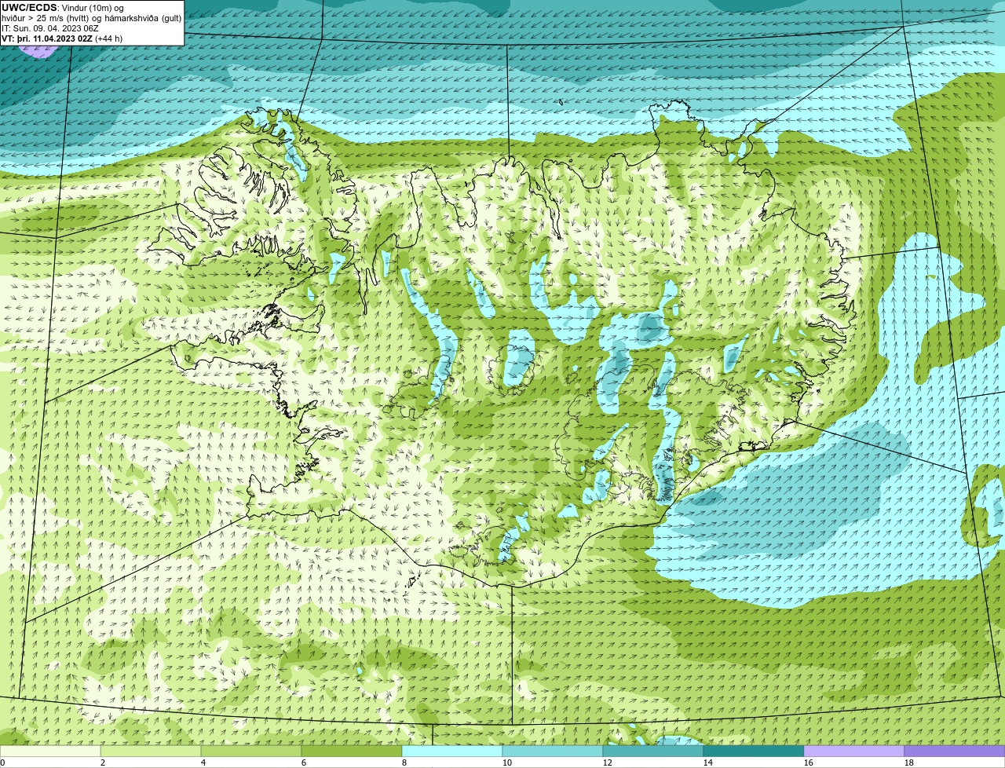Select the light purple 16 to 18 legend swatch
Viewport: 1005px width, 768px height.
pos(854,751)
